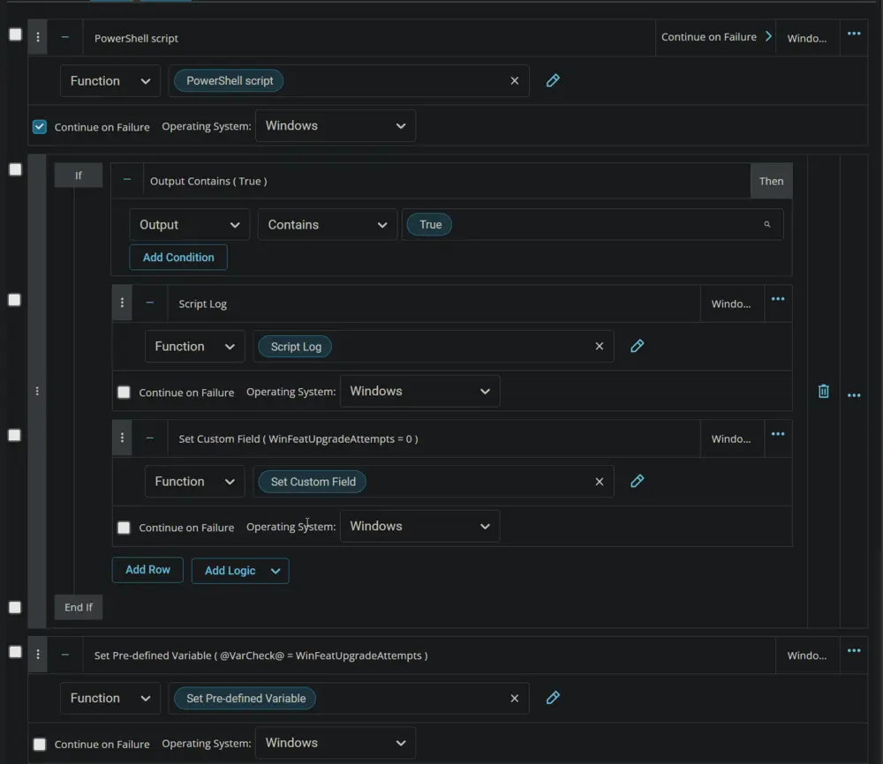
Task: Collapse the Script Log row
Action: pyautogui.click(x=150, y=303)
